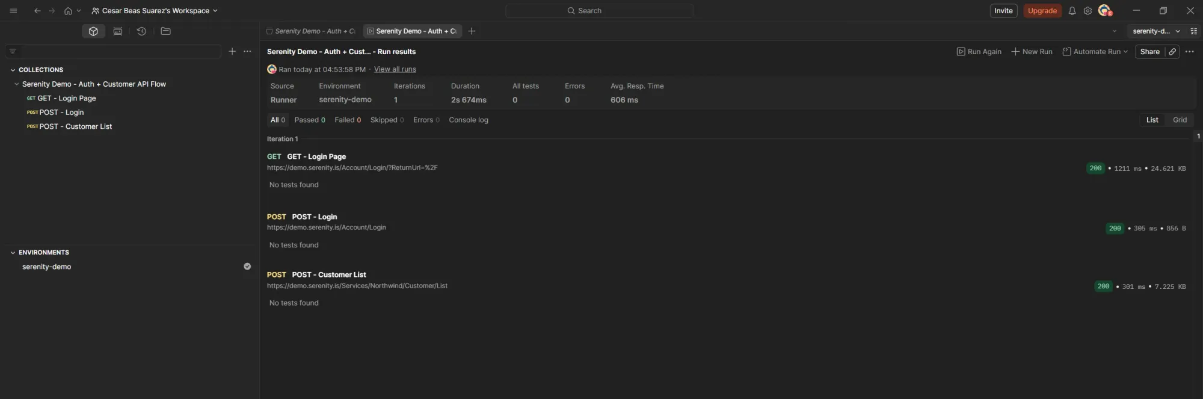1203x399 pixels.
Task: Click the Customer/List request URL text
Action: (357, 286)
